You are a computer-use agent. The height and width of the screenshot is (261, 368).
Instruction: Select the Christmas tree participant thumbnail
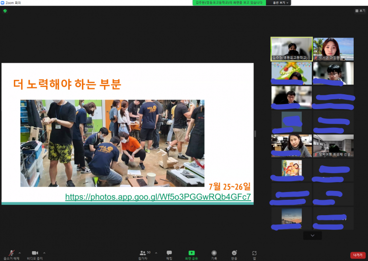coord(291,73)
